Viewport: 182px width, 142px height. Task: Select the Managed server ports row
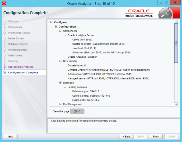point(108,78)
